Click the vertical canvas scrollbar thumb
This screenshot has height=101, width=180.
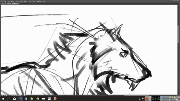coord(178,34)
